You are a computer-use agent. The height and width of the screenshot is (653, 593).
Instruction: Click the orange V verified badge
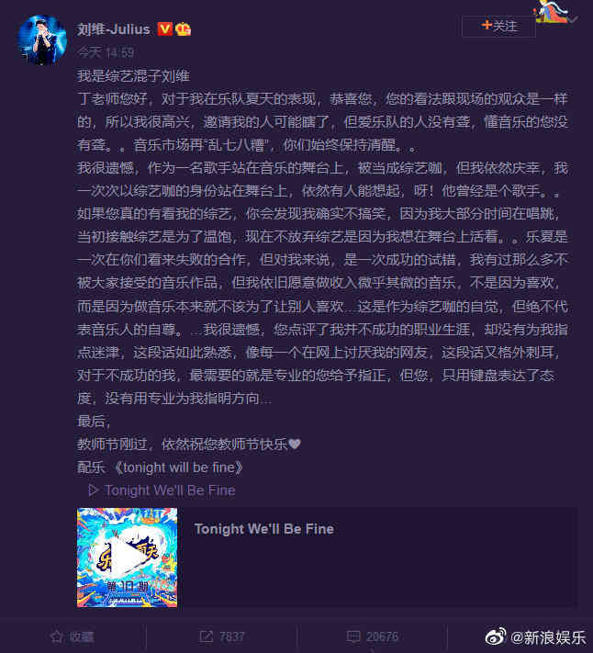(165, 29)
